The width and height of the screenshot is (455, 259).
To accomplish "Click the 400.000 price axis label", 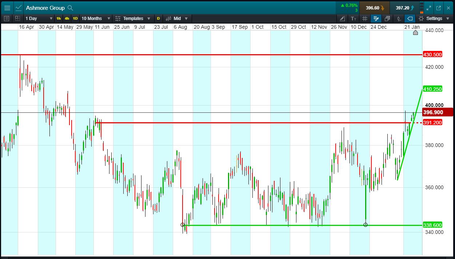I will tap(434, 105).
